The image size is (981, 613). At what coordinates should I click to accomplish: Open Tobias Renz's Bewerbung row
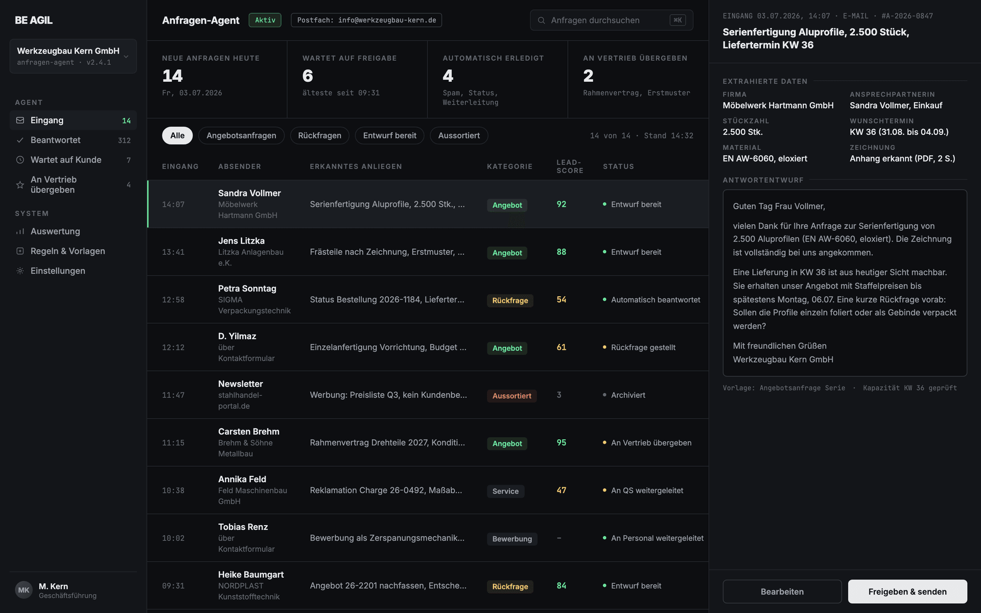click(428, 538)
